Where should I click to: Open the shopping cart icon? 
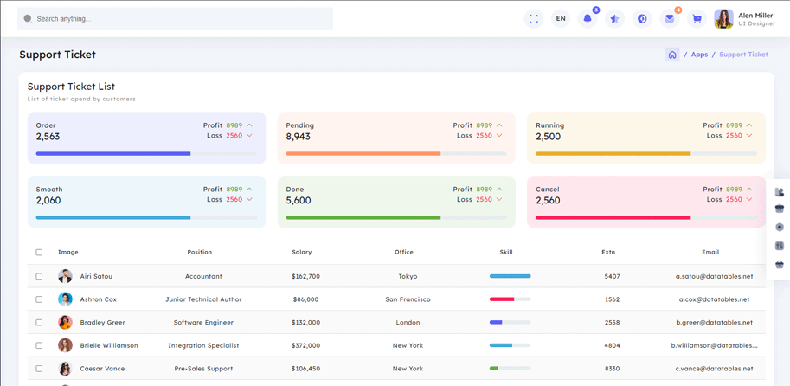coord(697,18)
